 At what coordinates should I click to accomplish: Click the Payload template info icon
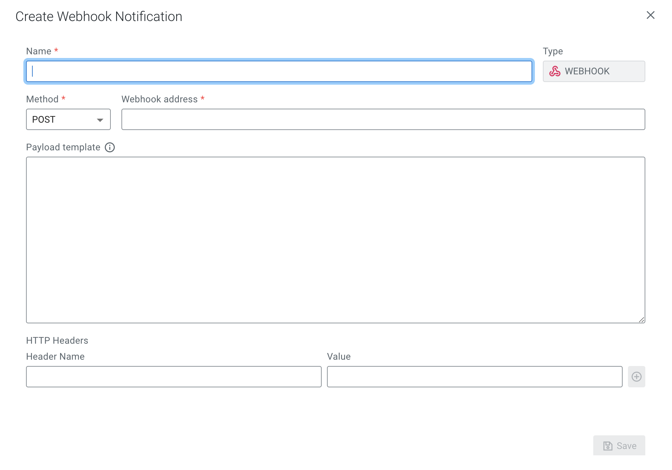click(110, 147)
